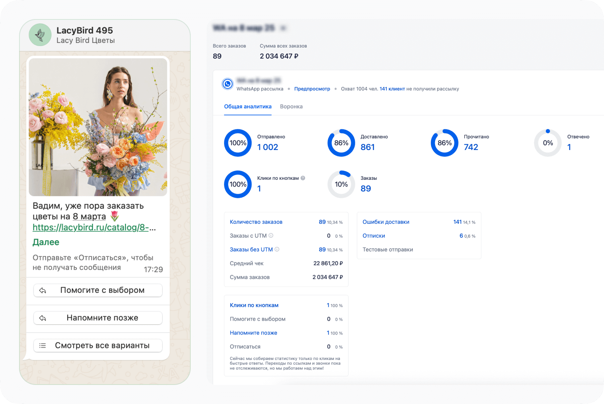
Task: Click Отвечено 0% progress ring
Action: 548,143
